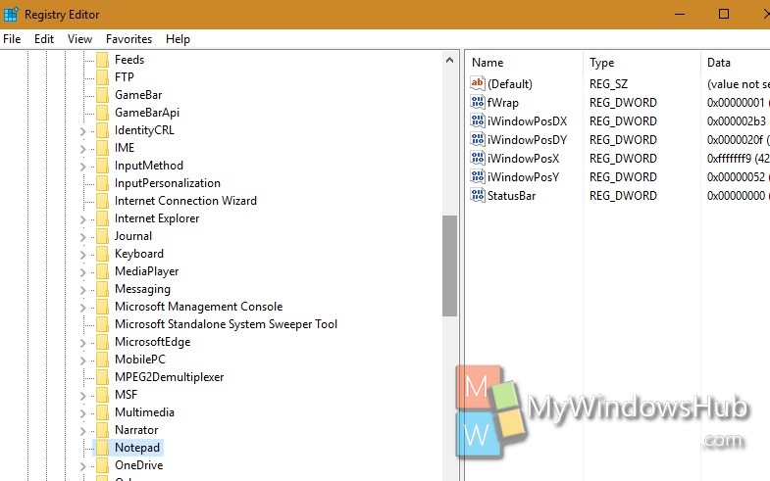
Task: Click the Narrator folder icon
Action: tap(102, 430)
